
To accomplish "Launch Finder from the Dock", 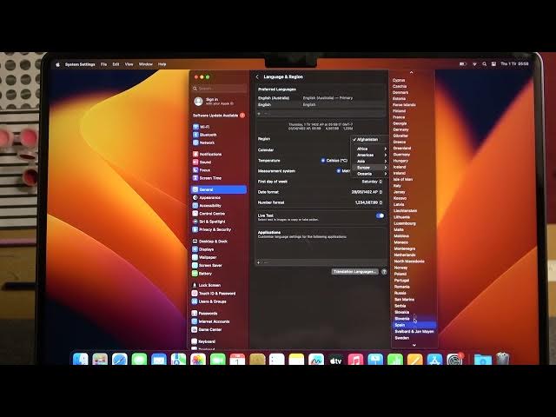I will pyautogui.click(x=81, y=359).
